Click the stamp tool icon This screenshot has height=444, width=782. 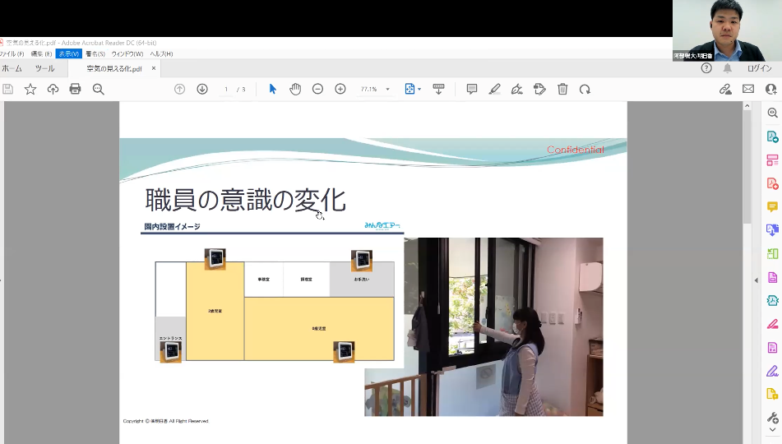(x=539, y=90)
